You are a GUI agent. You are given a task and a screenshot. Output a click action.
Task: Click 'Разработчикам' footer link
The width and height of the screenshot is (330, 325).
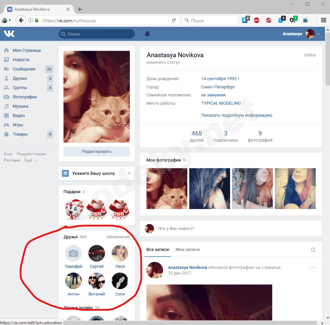click(31, 154)
